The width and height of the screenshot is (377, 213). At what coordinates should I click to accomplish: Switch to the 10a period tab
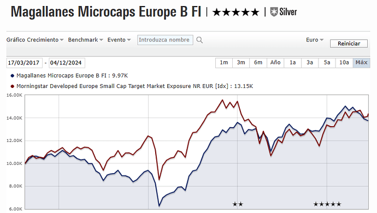[344, 63]
